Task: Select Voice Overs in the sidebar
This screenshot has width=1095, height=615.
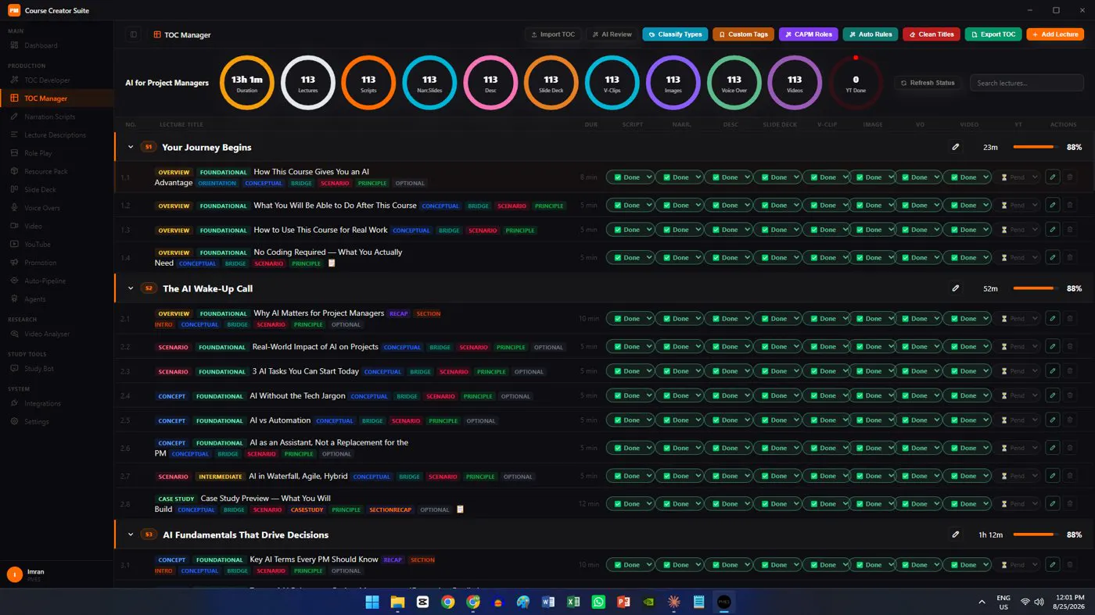Action: click(x=42, y=208)
